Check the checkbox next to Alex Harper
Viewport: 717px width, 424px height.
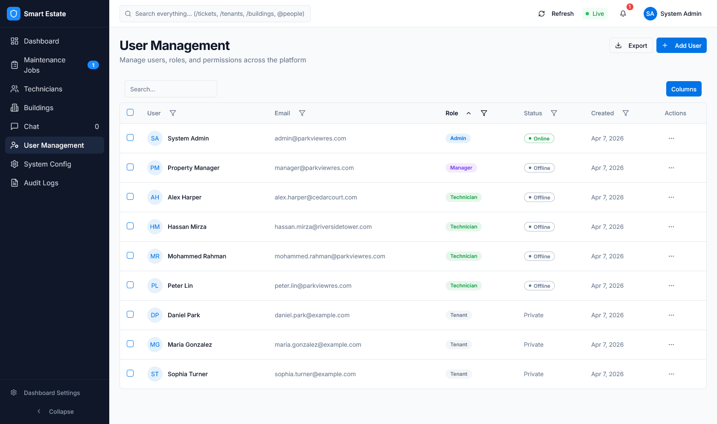click(130, 196)
